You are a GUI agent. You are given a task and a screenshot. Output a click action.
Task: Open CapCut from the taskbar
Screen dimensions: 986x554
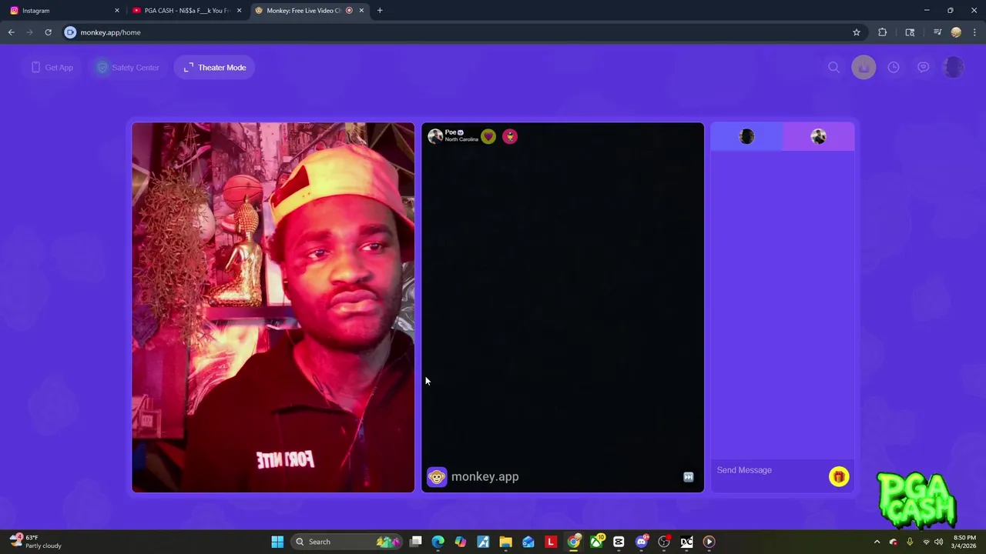[x=619, y=542]
